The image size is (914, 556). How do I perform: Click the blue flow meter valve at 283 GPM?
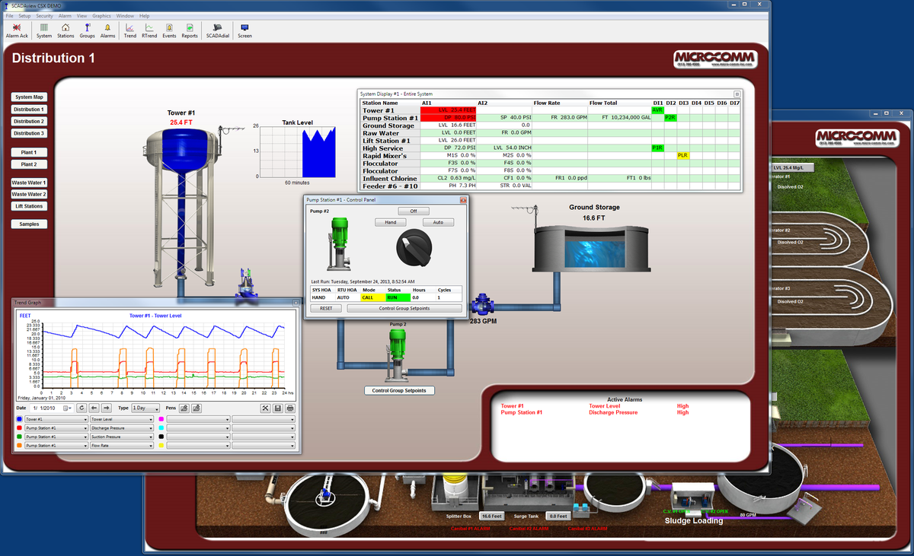coord(482,305)
